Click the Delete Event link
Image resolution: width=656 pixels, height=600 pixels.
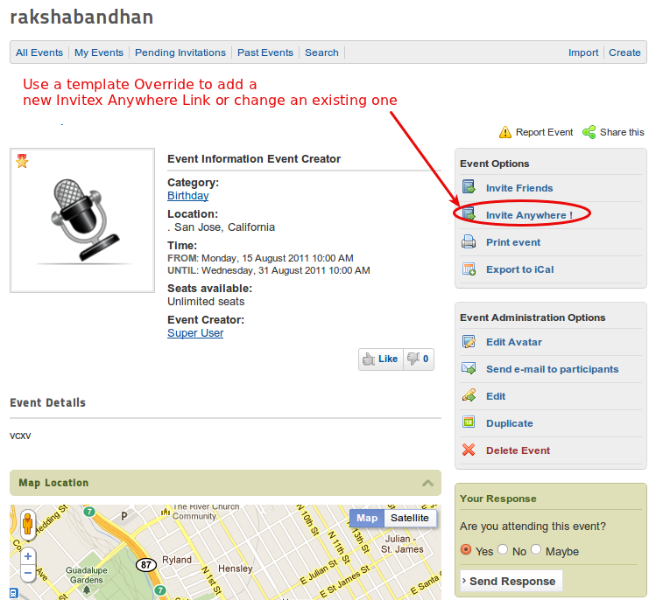click(518, 450)
